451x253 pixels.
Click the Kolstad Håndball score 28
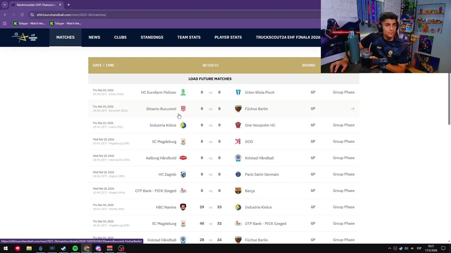(202, 240)
